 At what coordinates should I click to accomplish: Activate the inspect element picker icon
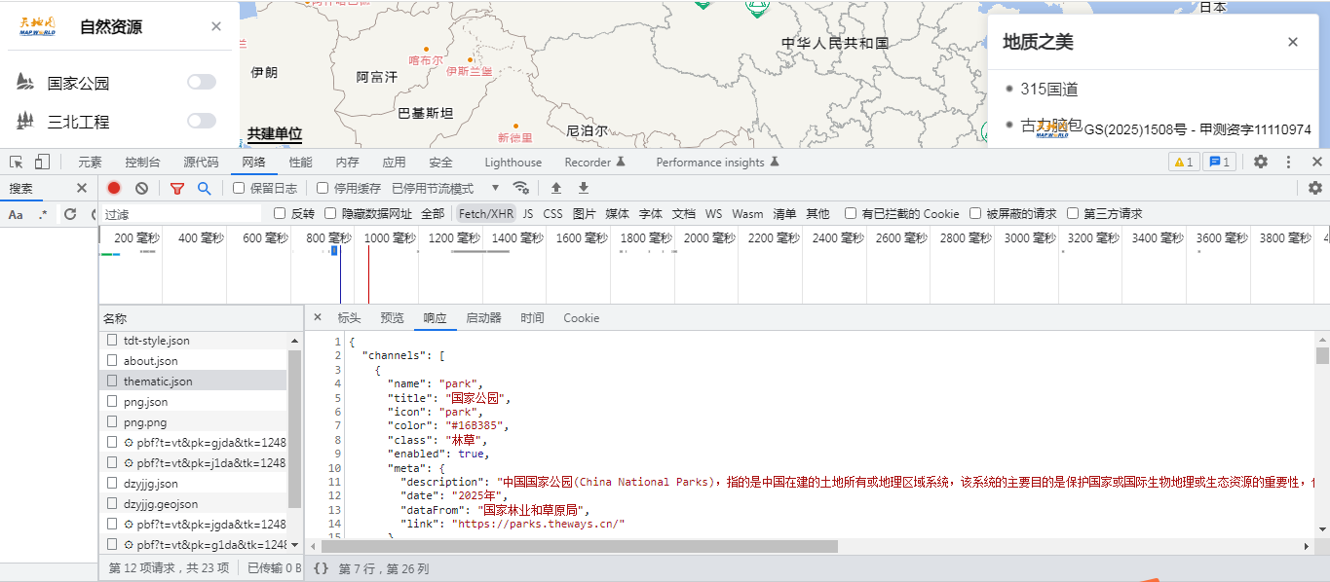(17, 162)
